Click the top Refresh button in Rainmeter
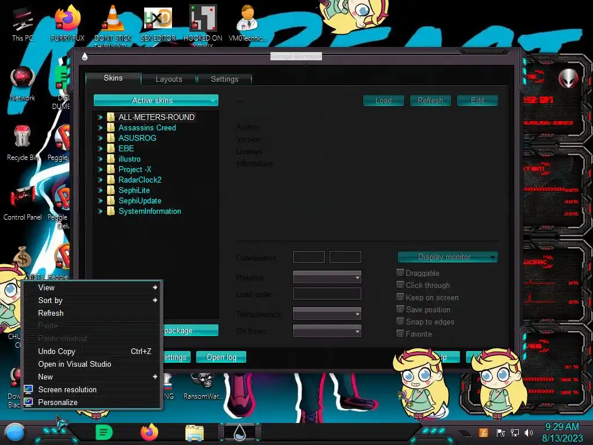 (430, 100)
